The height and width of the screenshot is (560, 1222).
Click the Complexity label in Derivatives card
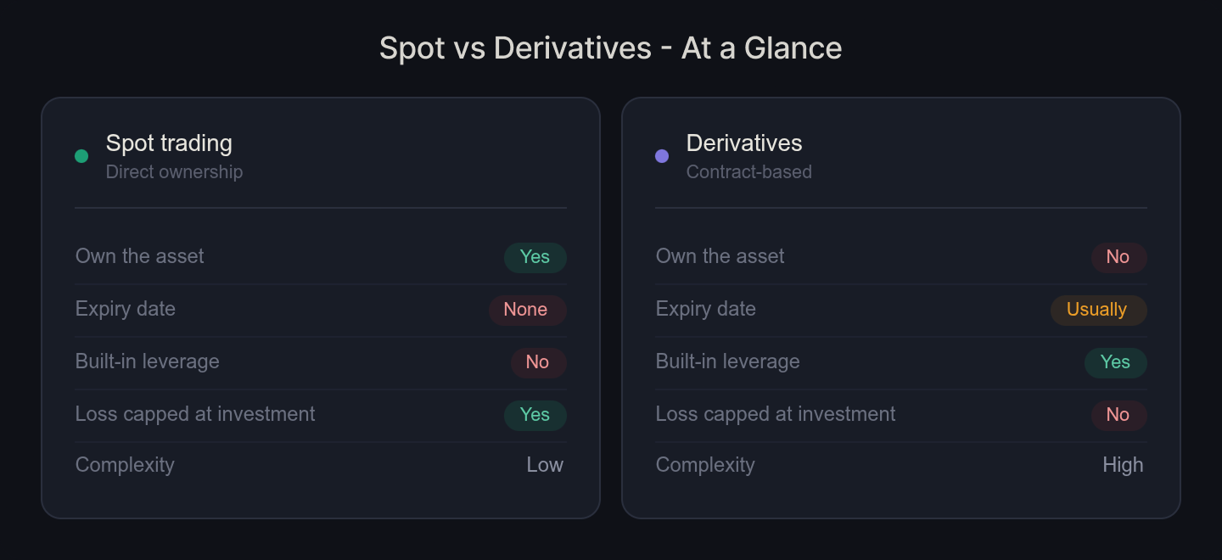tap(704, 465)
